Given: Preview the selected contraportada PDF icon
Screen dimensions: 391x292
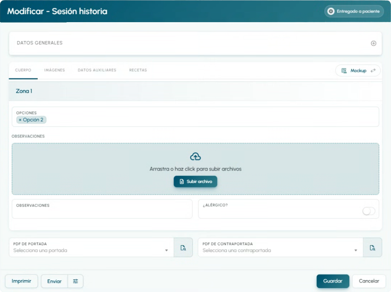Looking at the screenshot, I should 372,248.
